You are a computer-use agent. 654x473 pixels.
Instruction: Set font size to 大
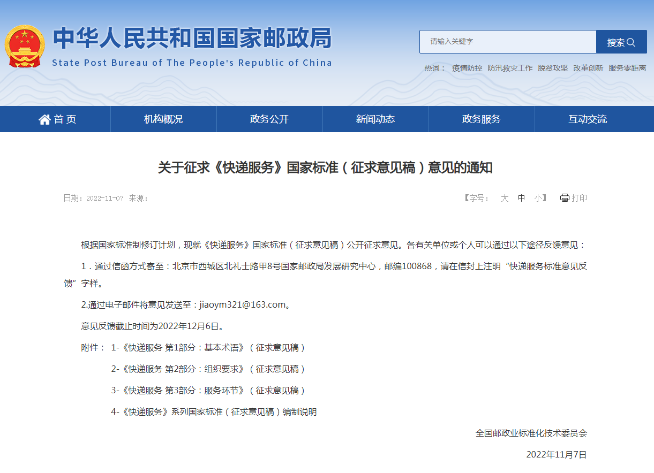click(505, 198)
